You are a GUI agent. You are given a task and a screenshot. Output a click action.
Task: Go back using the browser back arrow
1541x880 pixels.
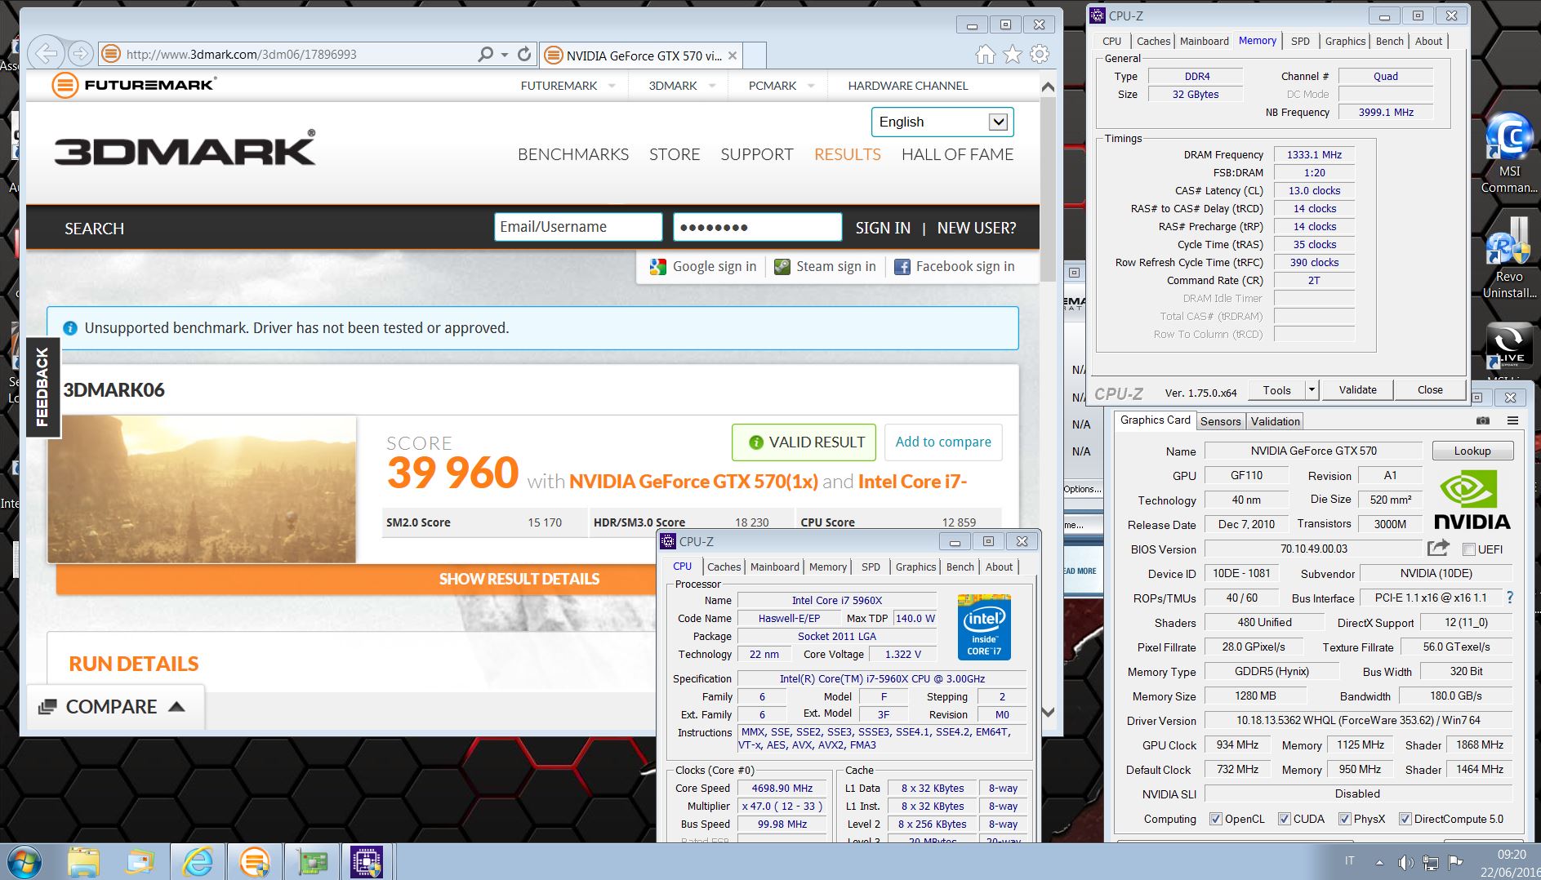pyautogui.click(x=47, y=54)
